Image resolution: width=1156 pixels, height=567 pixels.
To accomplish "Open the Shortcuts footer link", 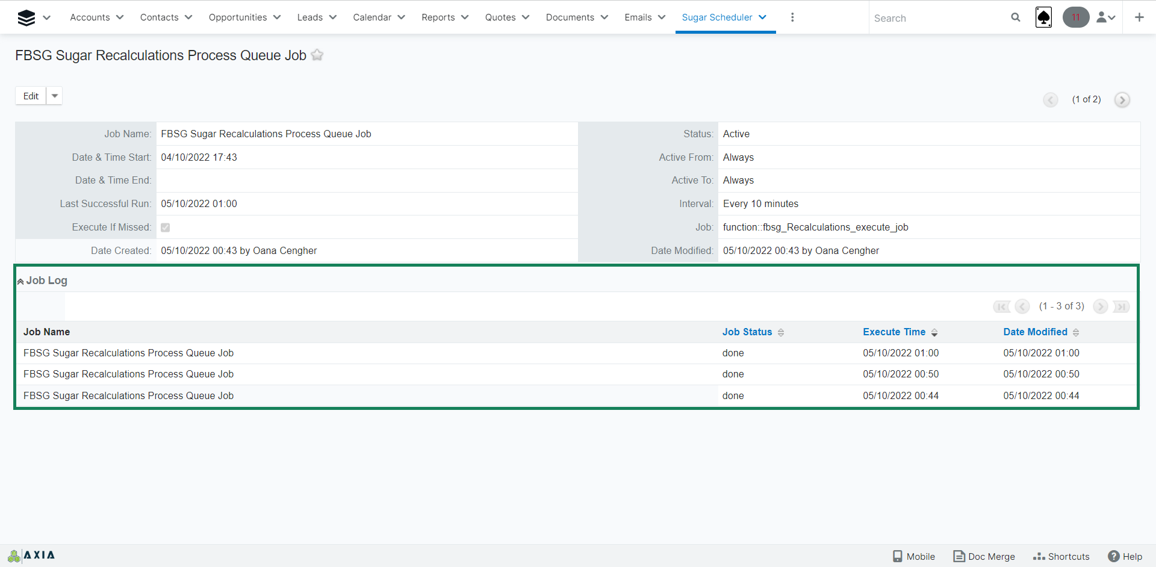I will click(x=1061, y=557).
